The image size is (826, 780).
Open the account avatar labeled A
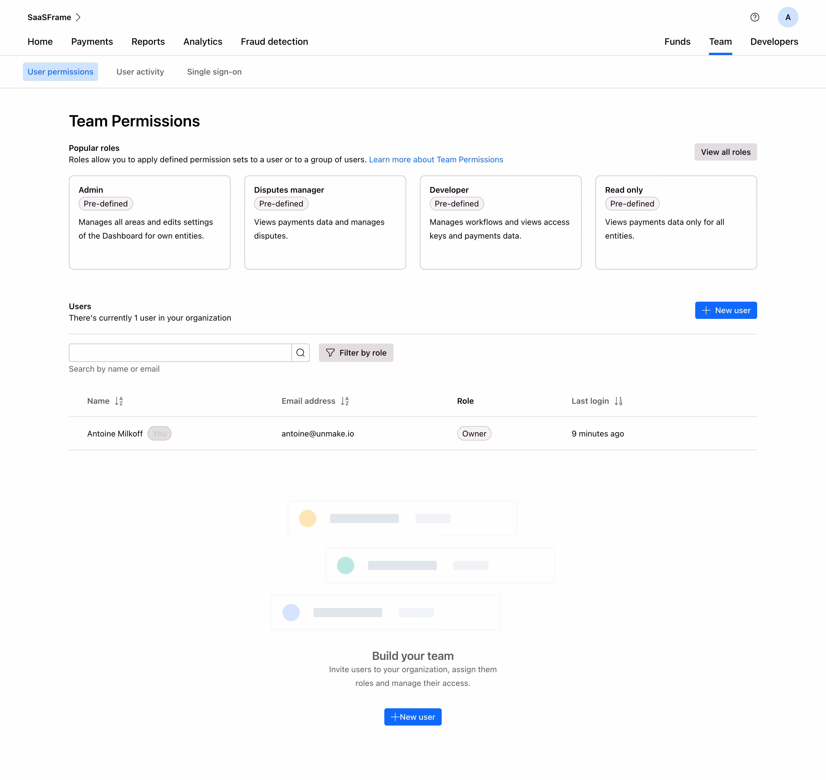788,17
